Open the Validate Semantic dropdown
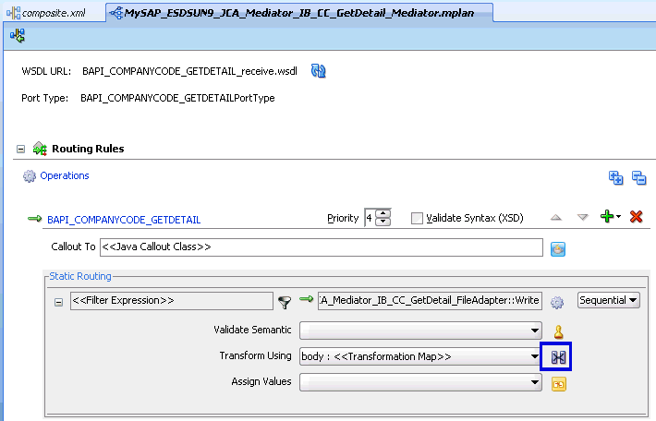The image size is (656, 421). (535, 331)
